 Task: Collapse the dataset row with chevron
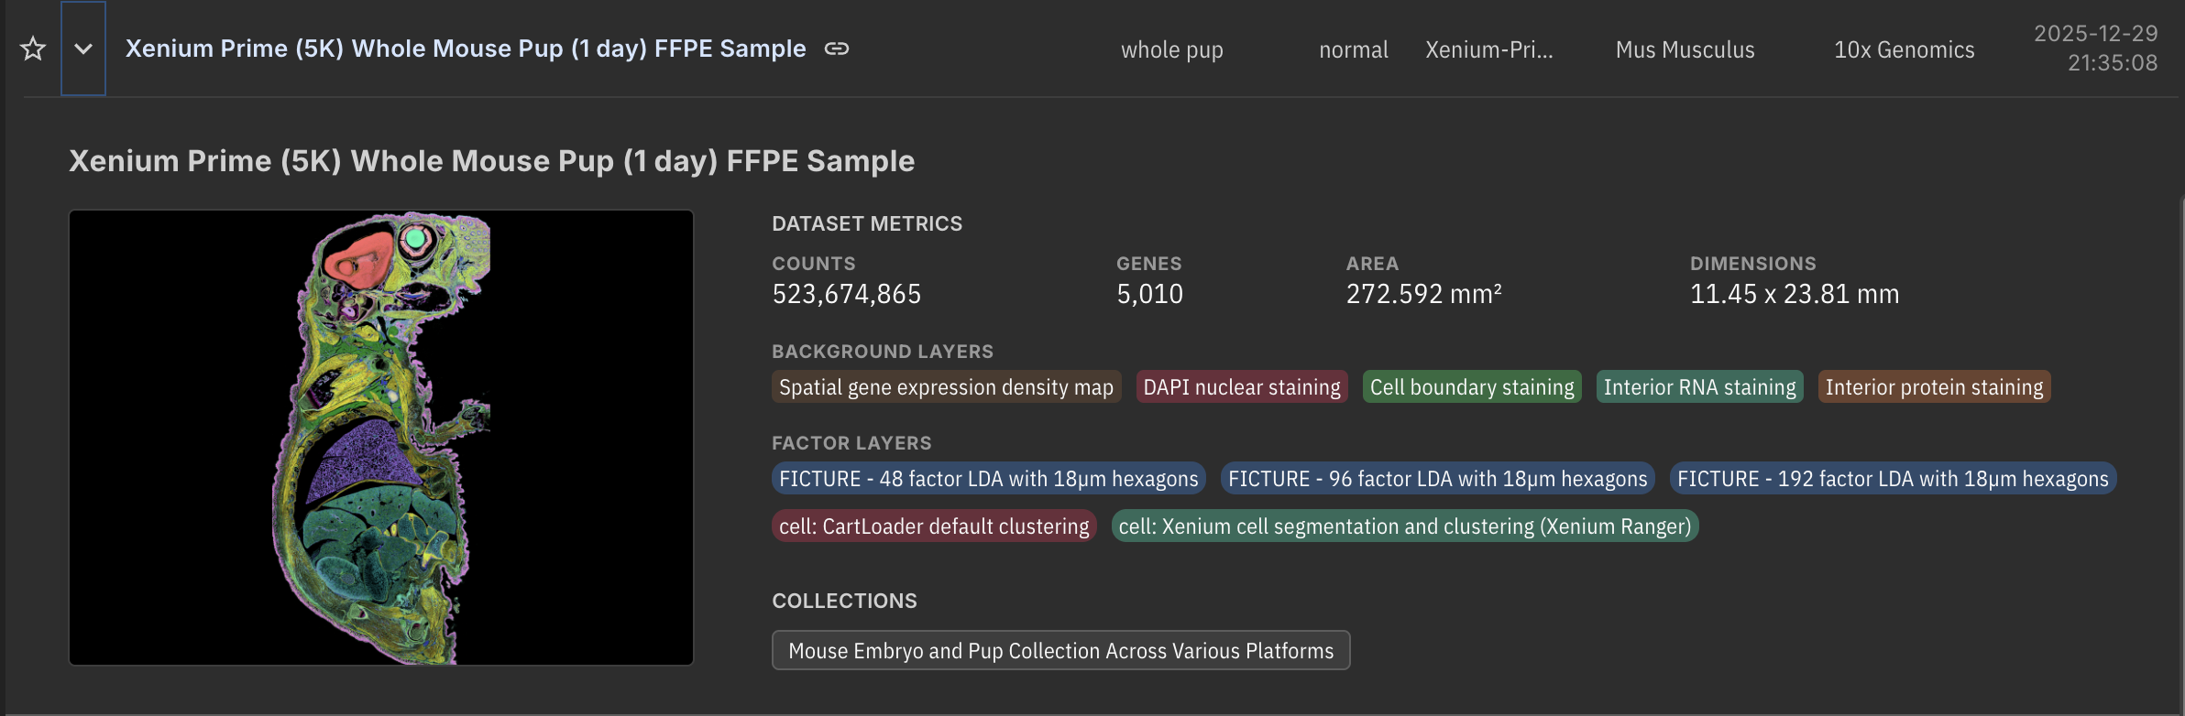pos(83,49)
